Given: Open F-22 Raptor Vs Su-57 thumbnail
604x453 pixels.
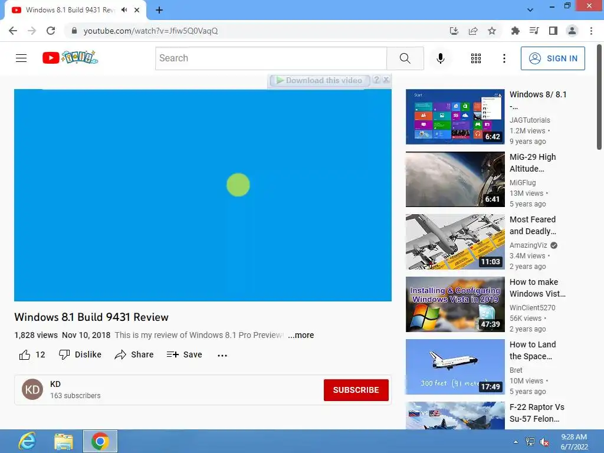Looking at the screenshot, I should point(455,416).
